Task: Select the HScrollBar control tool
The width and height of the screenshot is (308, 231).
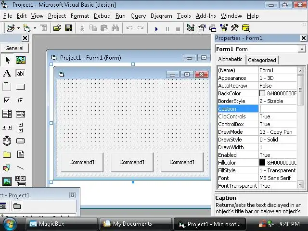Action: [x=7, y=128]
